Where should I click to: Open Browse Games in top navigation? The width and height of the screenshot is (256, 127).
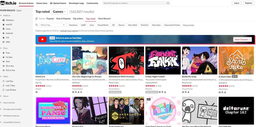(26, 3)
